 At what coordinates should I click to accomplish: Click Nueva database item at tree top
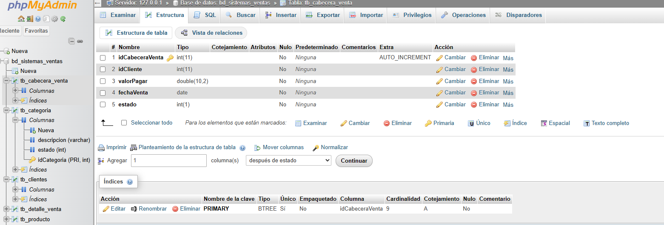(20, 51)
